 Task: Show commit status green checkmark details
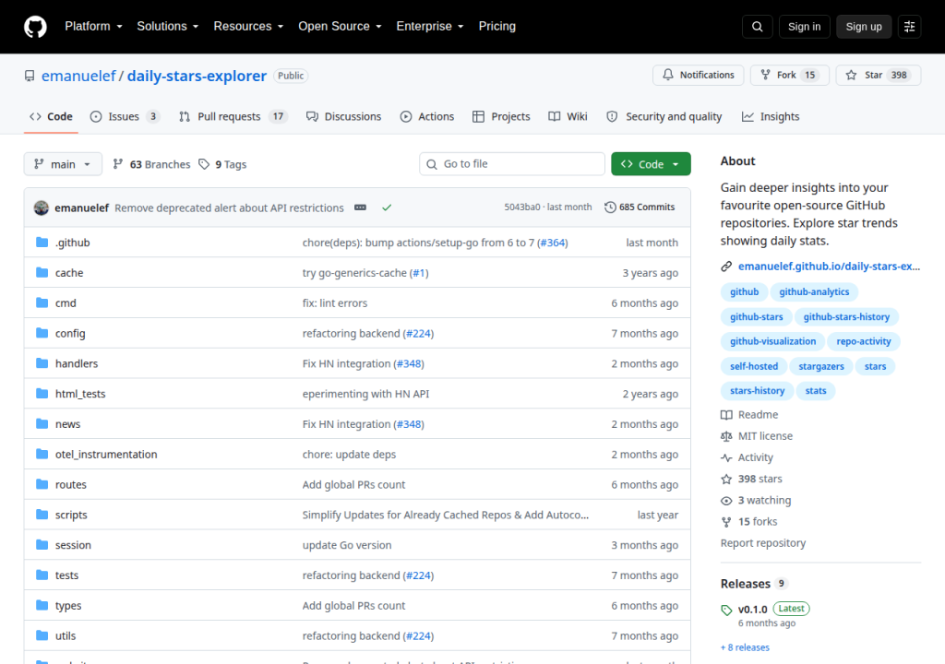tap(387, 207)
